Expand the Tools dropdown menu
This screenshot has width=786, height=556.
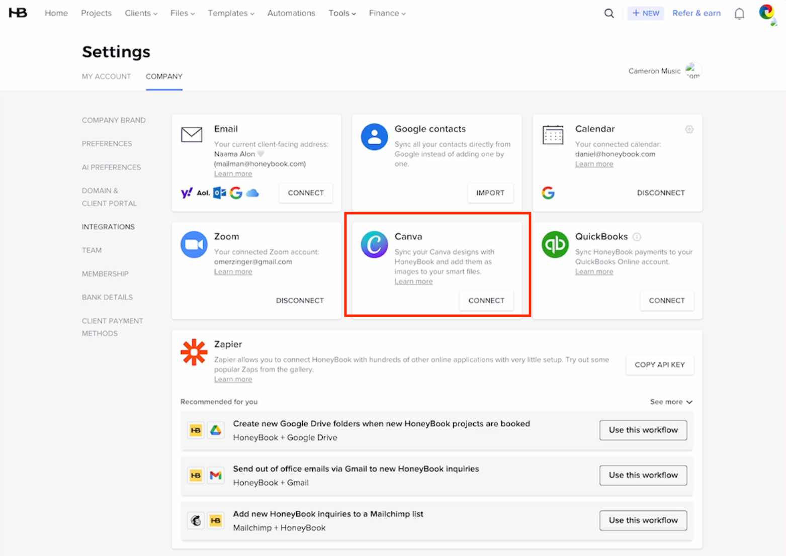(342, 13)
